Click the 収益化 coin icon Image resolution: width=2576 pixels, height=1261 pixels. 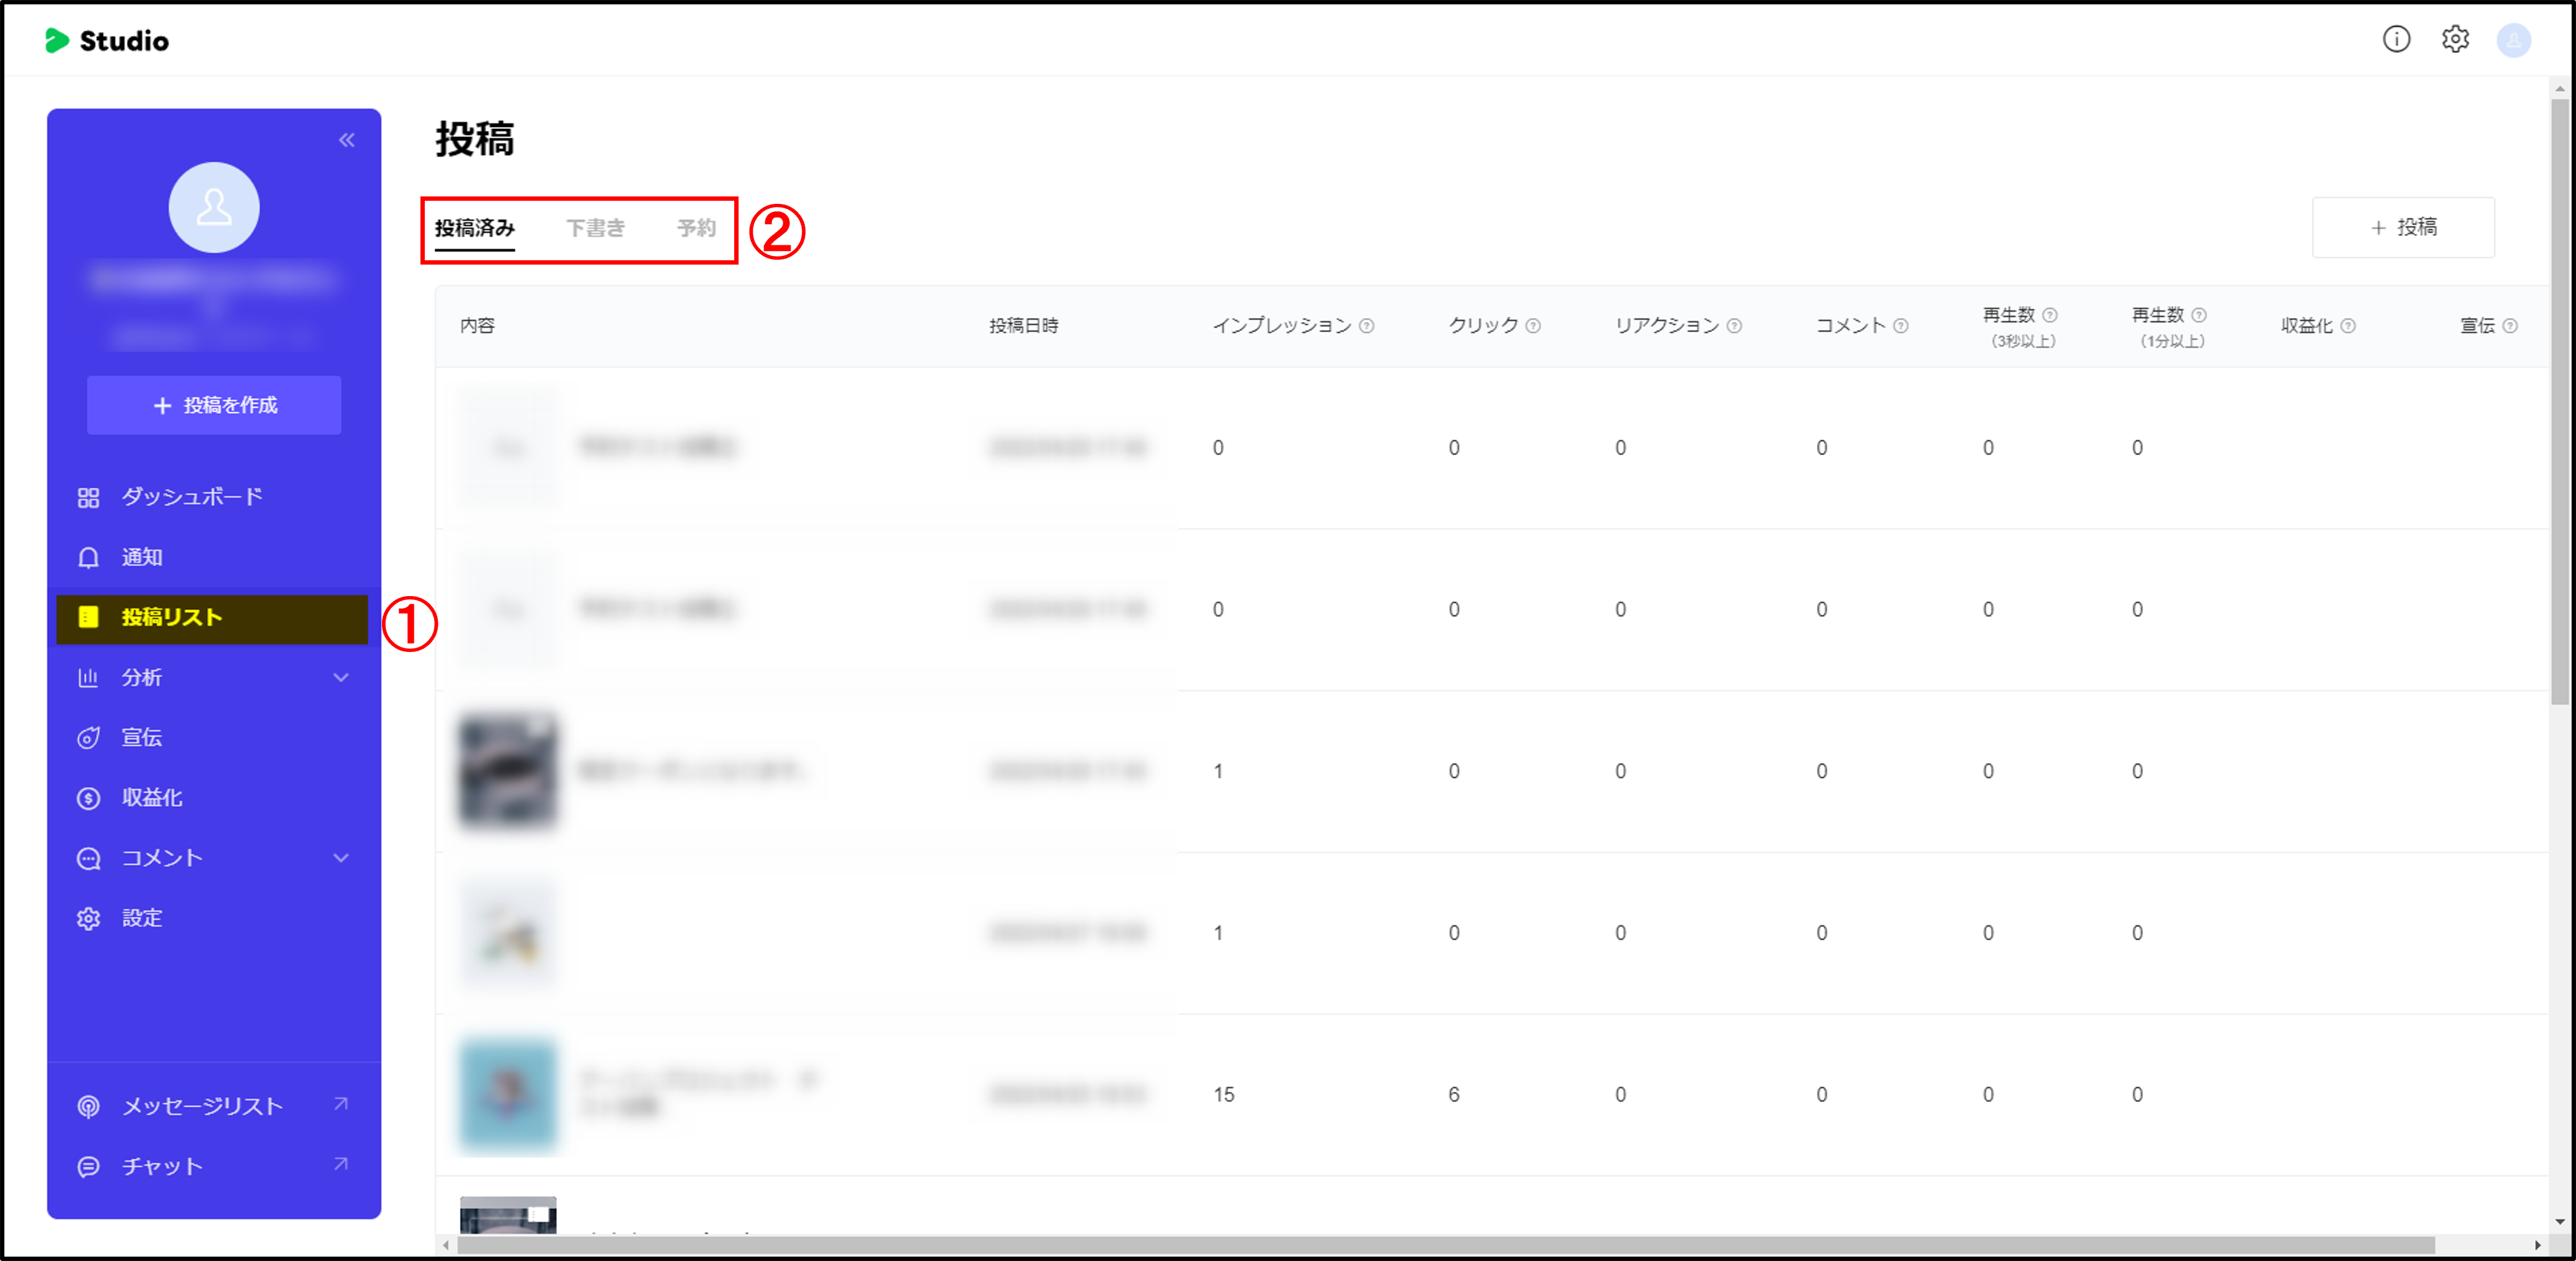point(89,798)
